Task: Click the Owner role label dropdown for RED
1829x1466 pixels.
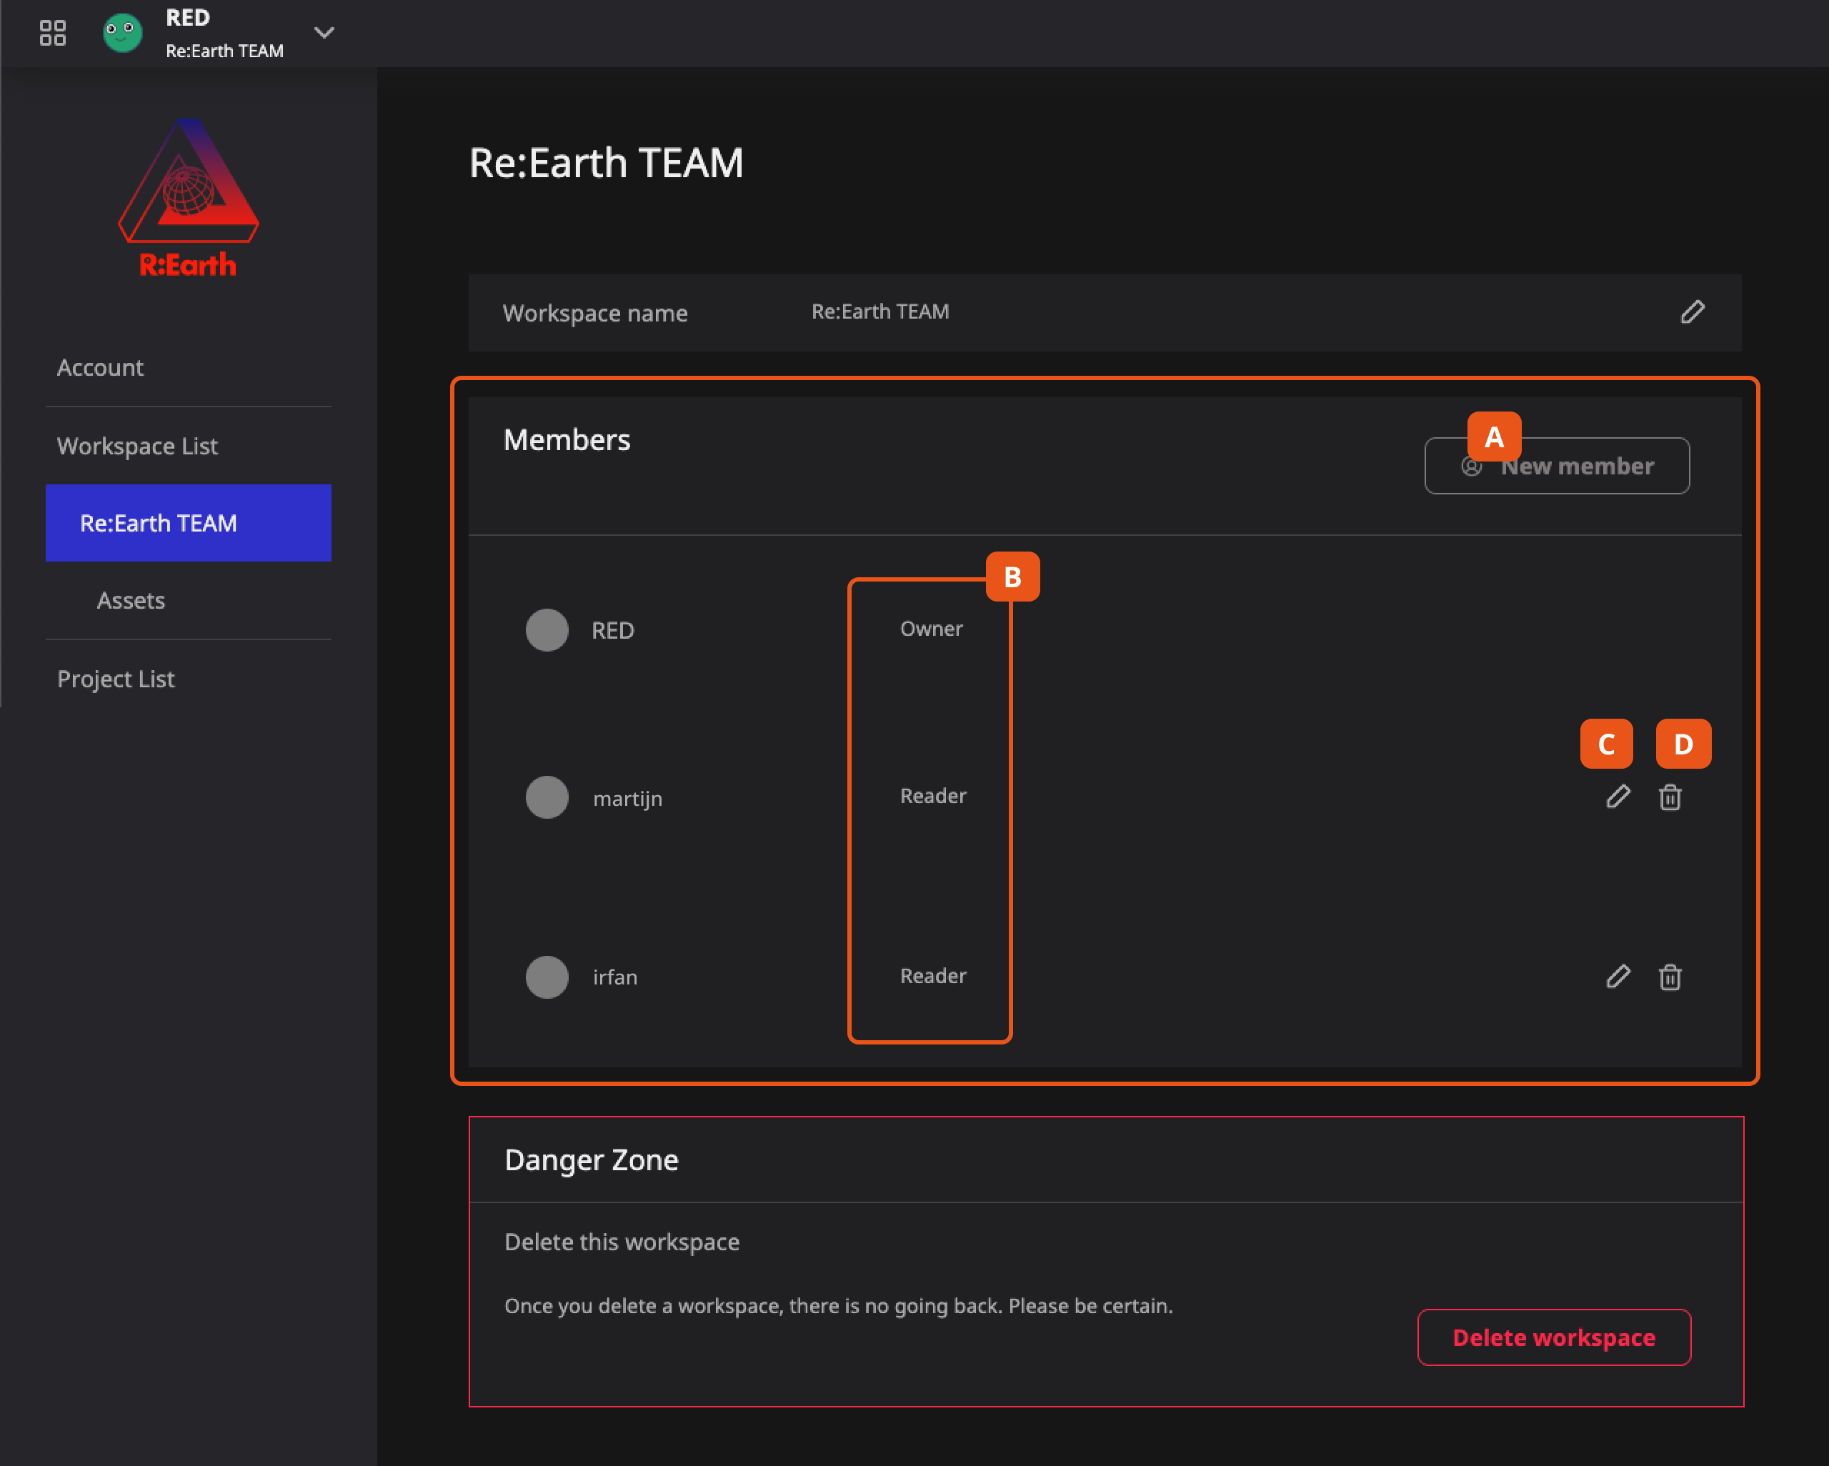Action: click(930, 628)
